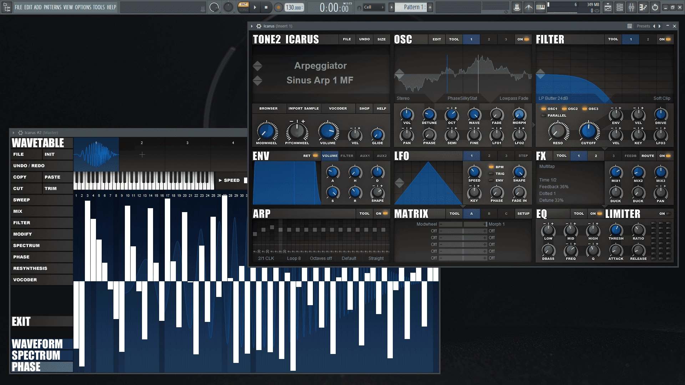Open the Cell snap dropdown

point(374,7)
